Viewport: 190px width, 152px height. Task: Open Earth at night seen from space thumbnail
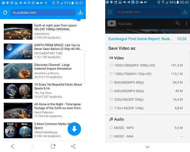pyautogui.click(x=18, y=32)
